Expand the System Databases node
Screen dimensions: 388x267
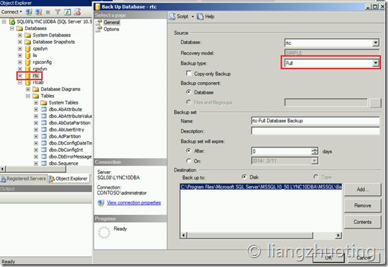20,35
